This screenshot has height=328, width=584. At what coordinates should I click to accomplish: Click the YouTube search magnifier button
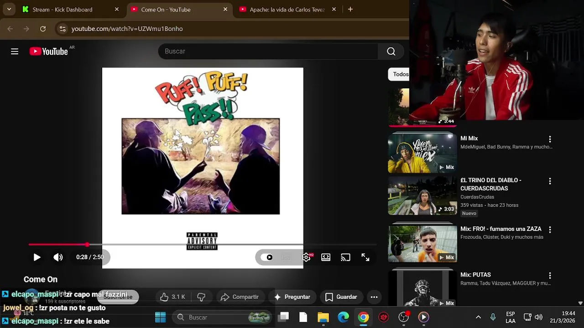point(391,51)
